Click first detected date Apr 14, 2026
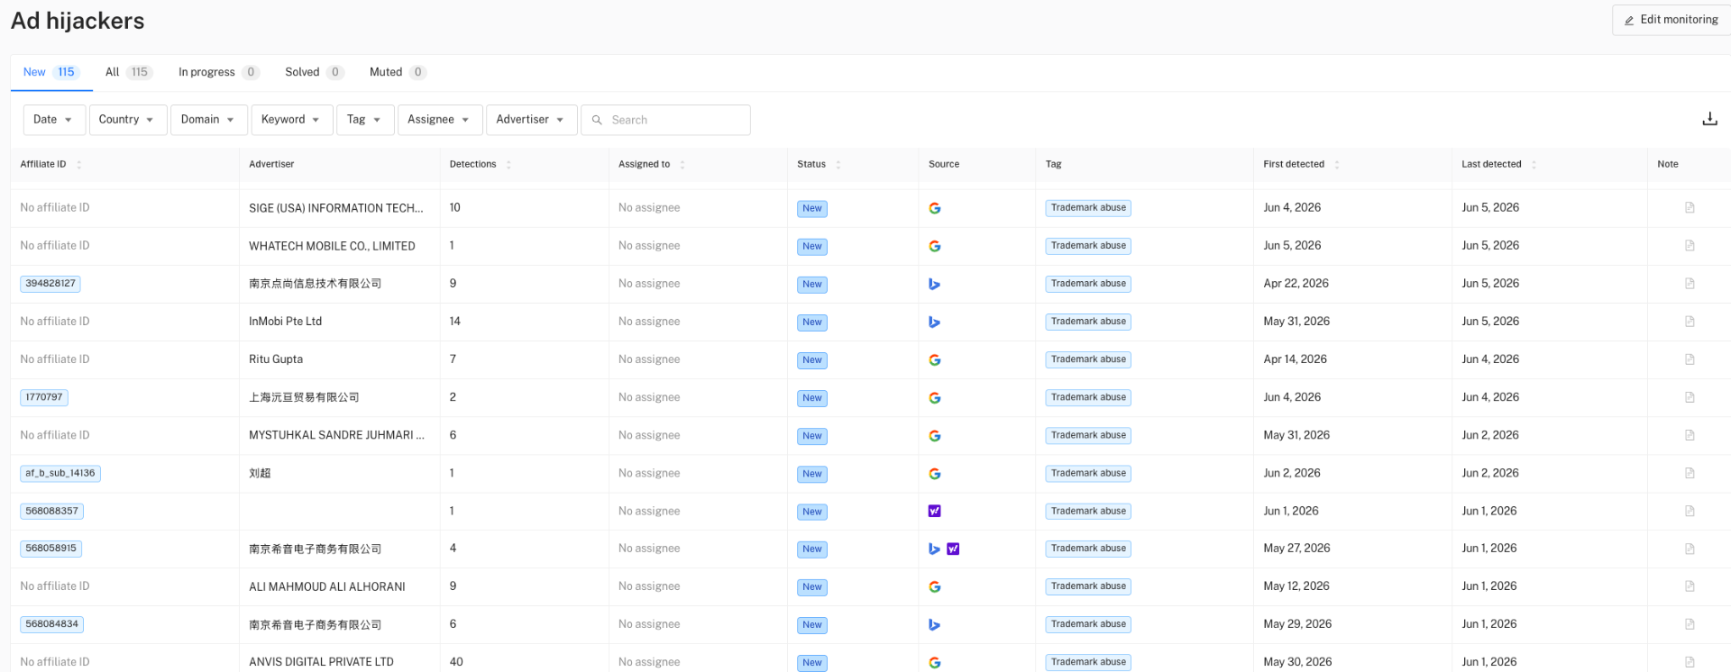 pyautogui.click(x=1295, y=359)
